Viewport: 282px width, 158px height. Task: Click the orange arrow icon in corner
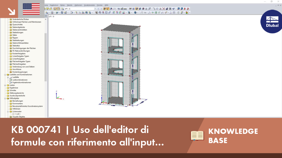(x=11, y=11)
